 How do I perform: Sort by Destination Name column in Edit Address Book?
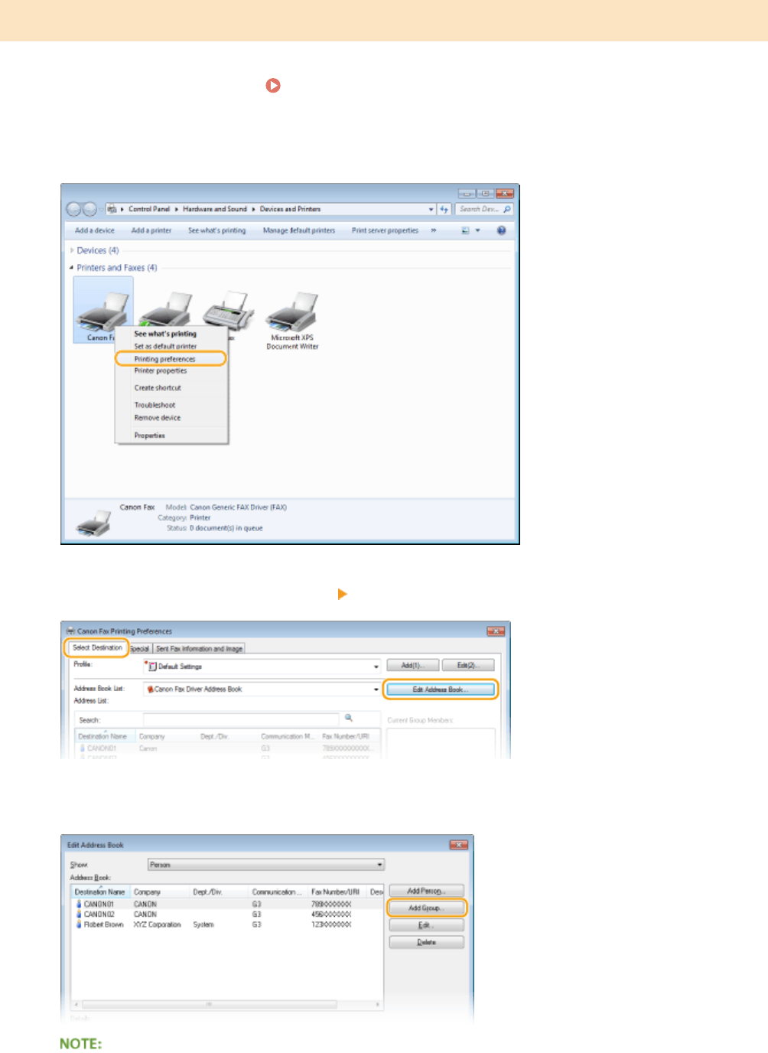[x=100, y=892]
